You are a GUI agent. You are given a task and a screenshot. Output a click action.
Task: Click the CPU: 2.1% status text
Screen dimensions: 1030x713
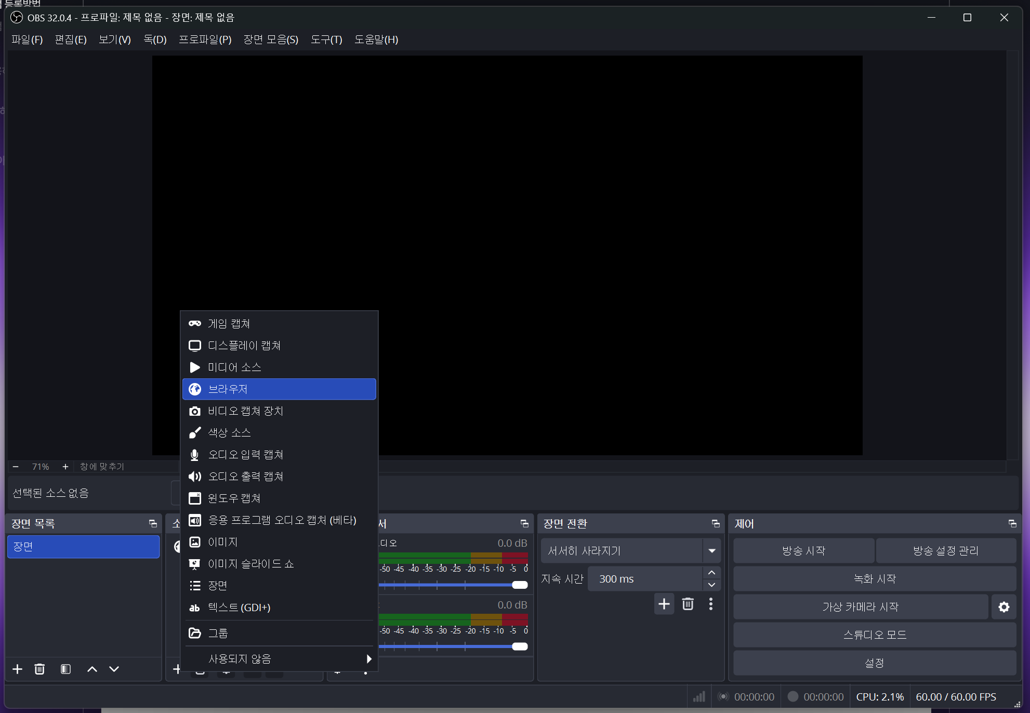(880, 697)
